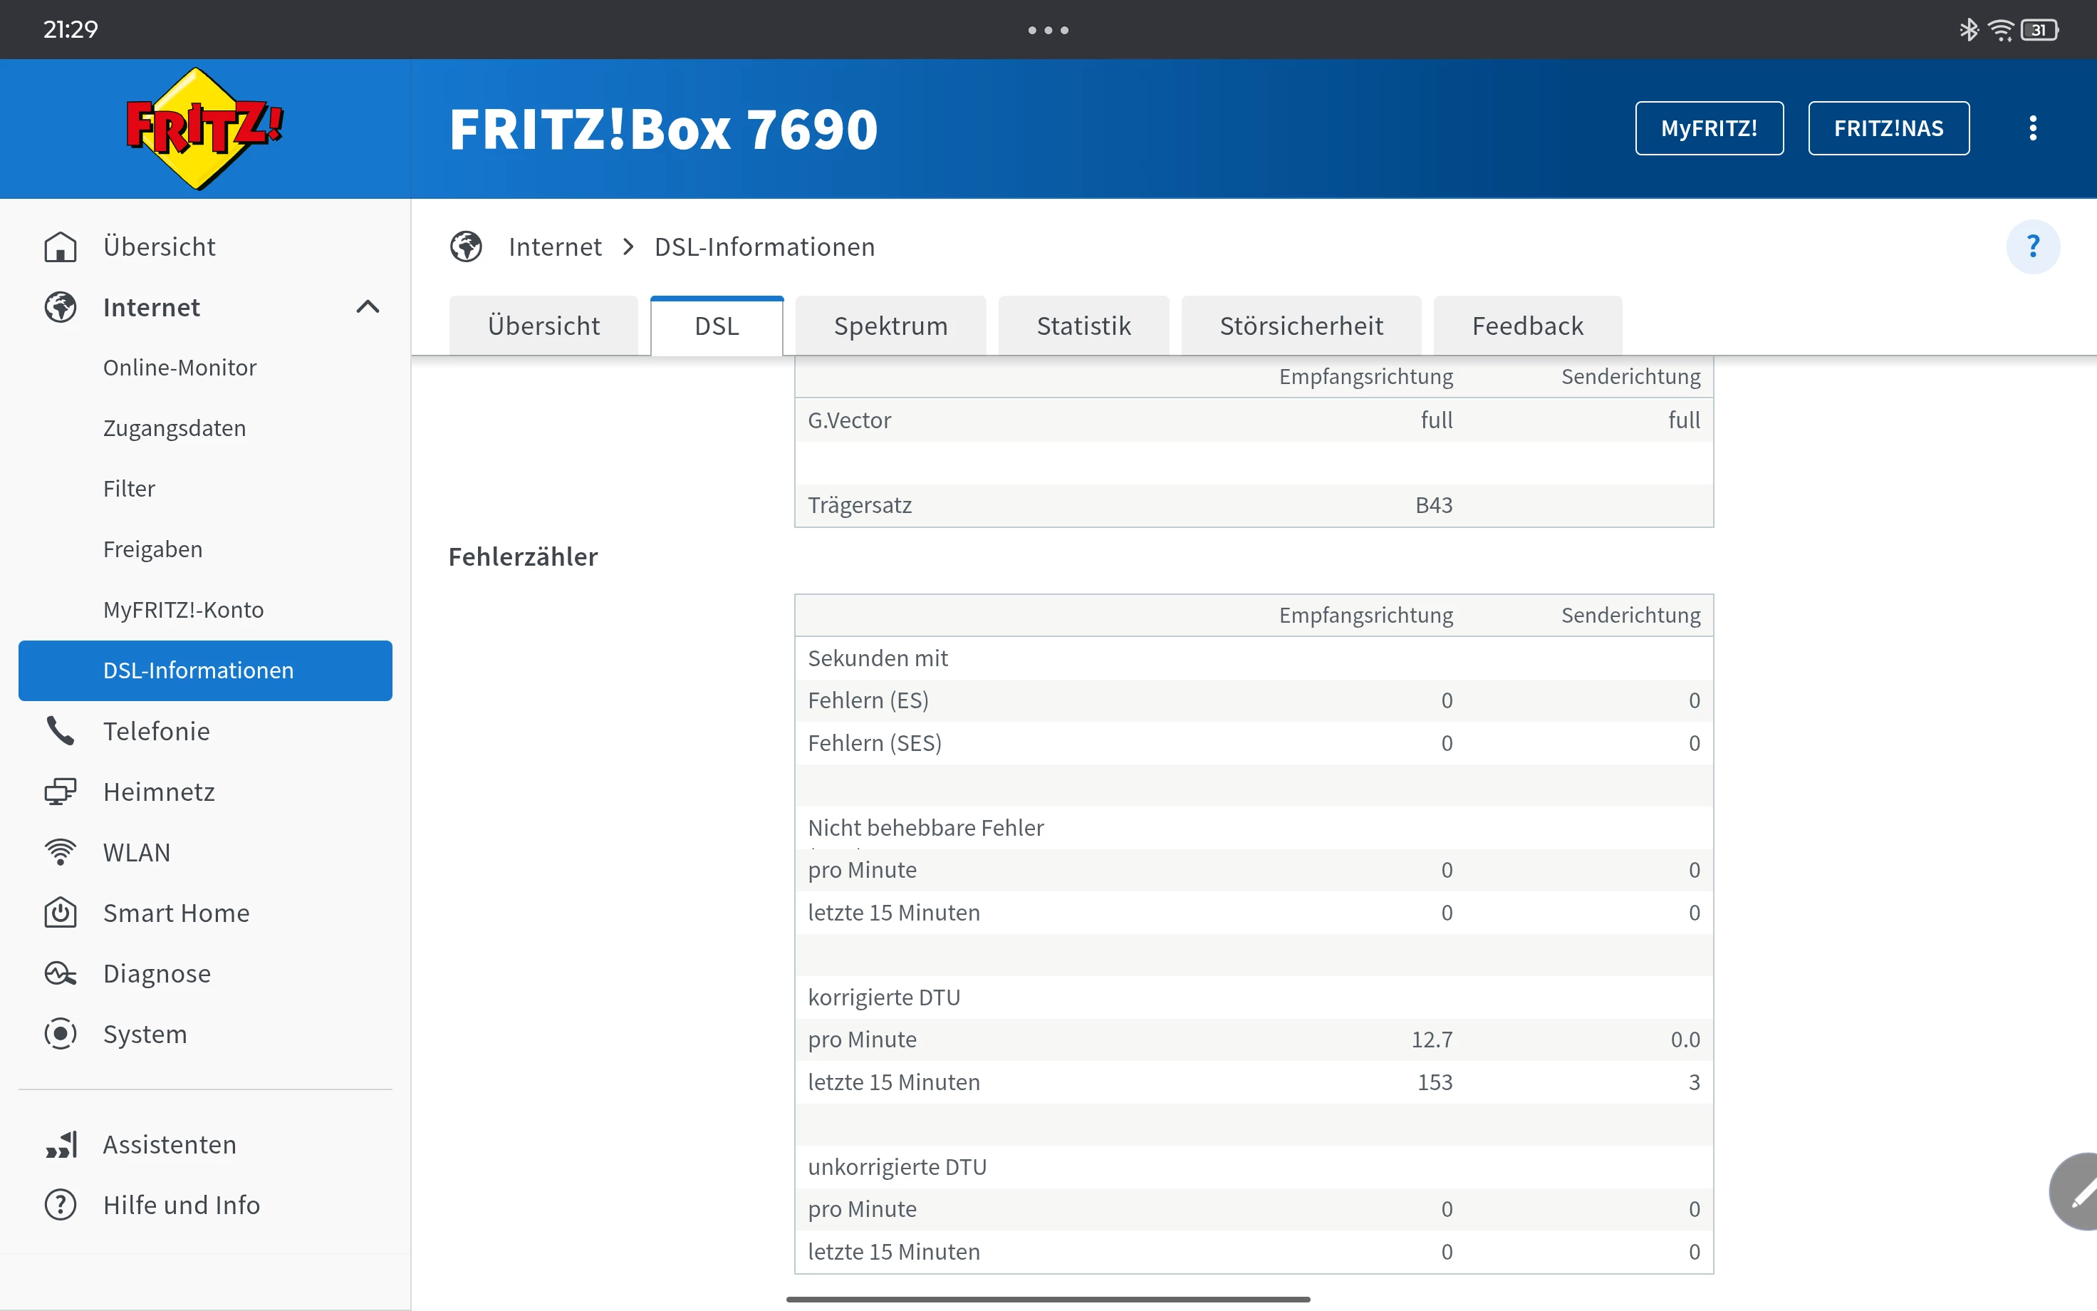Click the horizontal scrollbar at the bottom
This screenshot has height=1311, width=2097.
click(x=1048, y=1299)
